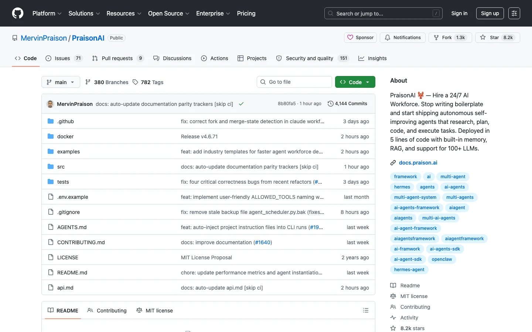Click the api.md file icon
The width and height of the screenshot is (532, 332).
[51, 288]
